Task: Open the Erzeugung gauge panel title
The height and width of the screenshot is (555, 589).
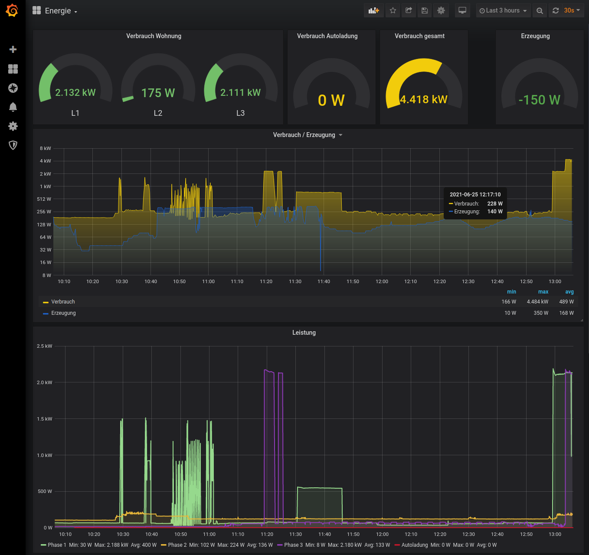Action: point(535,36)
